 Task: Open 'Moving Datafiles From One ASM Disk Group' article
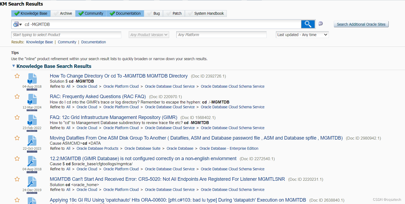196,138
